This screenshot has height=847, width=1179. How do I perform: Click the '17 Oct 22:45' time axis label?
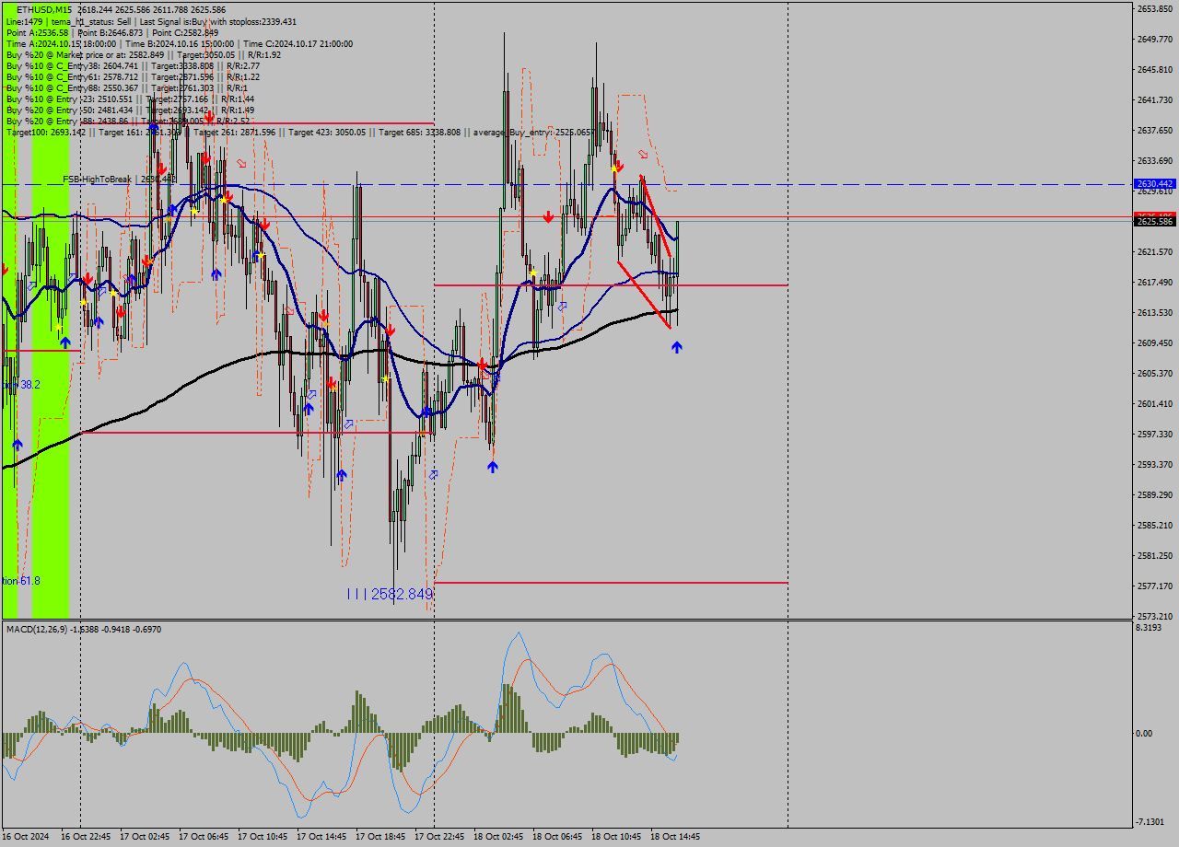pyautogui.click(x=439, y=837)
